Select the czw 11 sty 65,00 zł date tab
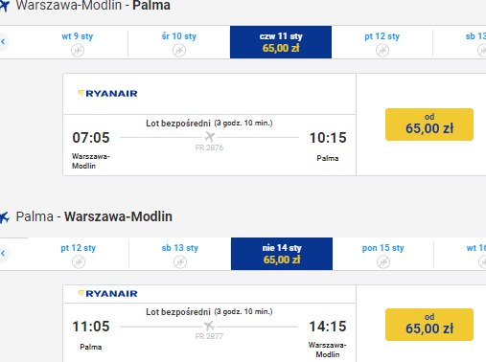The height and width of the screenshot is (362, 486). [x=281, y=42]
